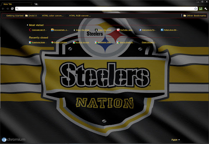Open the Grooveshark most visited link
This screenshot has height=144, width=209.
pos(61,30)
